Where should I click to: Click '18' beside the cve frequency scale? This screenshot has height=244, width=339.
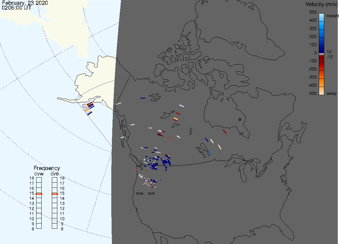[62, 178]
